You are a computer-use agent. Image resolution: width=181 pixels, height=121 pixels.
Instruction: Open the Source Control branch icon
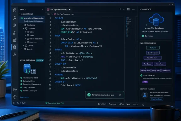pyautogui.click(x=15, y=25)
